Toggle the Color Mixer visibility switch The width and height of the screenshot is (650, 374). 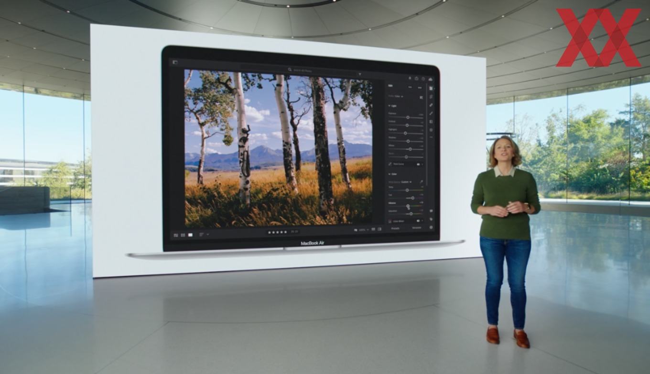tap(419, 220)
